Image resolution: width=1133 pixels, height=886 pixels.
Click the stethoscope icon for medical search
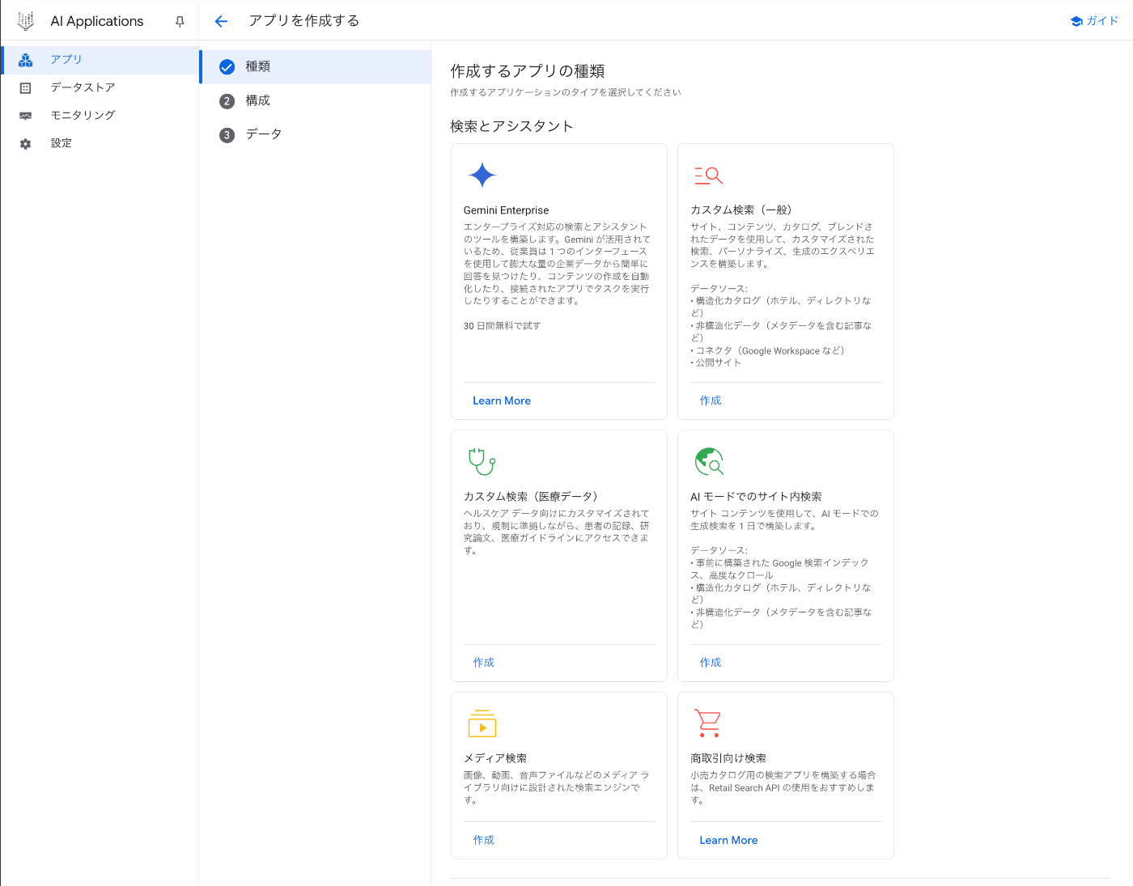coord(482,461)
